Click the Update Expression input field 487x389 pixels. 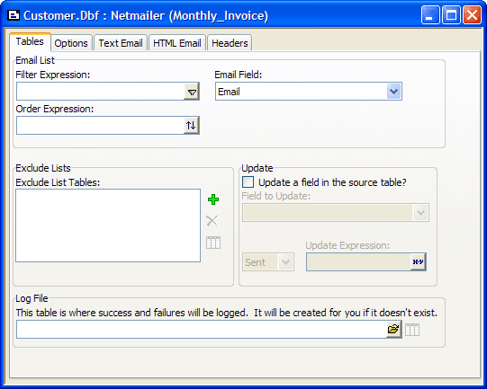click(358, 262)
